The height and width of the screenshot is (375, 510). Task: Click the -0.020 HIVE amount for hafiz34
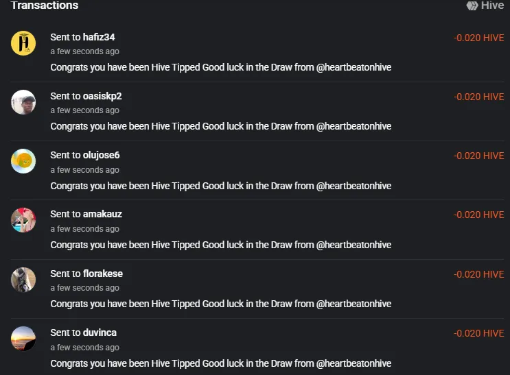pyautogui.click(x=479, y=38)
